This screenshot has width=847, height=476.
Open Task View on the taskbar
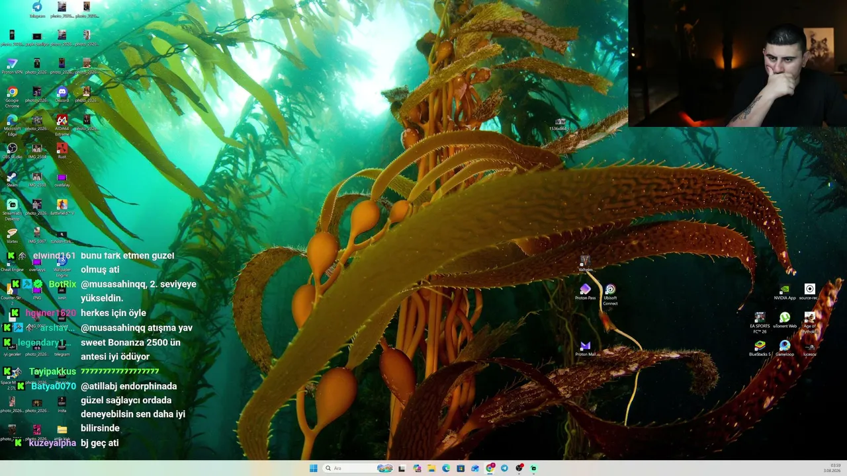(x=402, y=468)
